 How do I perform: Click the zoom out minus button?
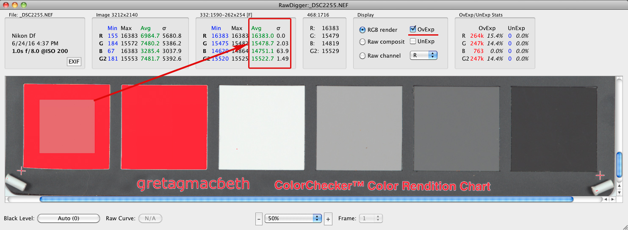click(x=259, y=219)
